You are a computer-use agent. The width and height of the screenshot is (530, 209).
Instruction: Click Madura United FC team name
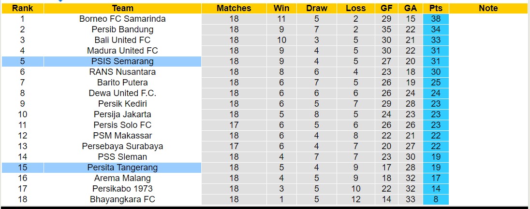click(x=122, y=51)
